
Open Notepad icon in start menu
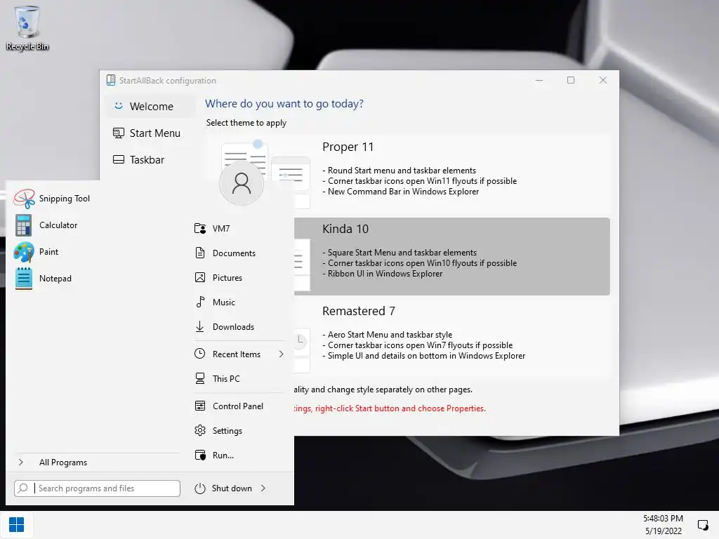click(23, 278)
